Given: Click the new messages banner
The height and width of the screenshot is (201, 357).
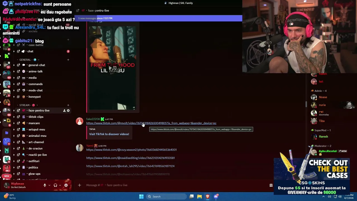Looking at the screenshot, I should [158, 18].
